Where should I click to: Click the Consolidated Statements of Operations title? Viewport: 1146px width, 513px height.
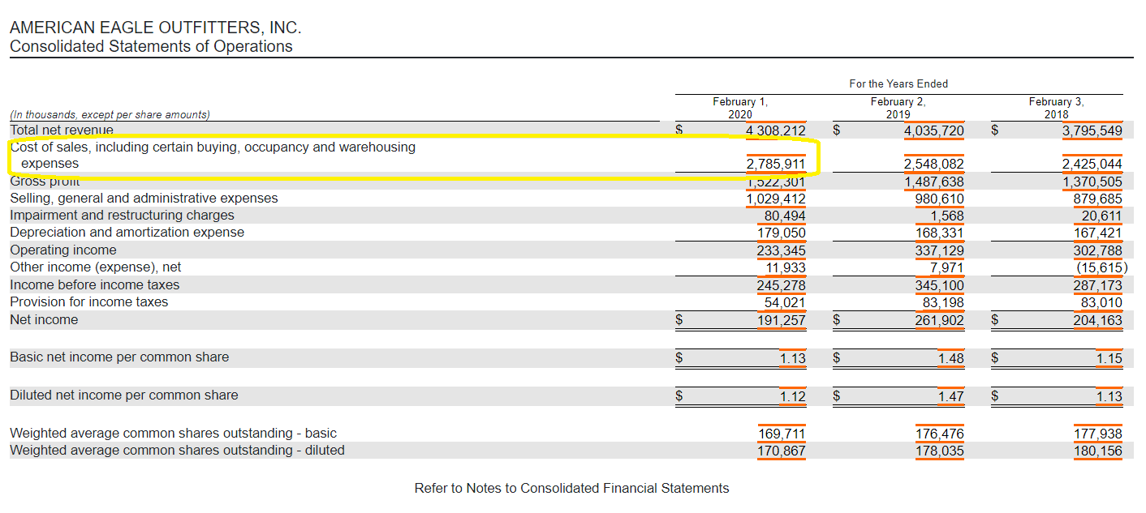point(151,46)
